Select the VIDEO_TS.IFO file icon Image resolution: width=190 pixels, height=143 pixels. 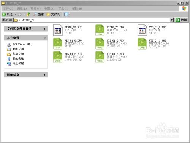(x=100, y=30)
